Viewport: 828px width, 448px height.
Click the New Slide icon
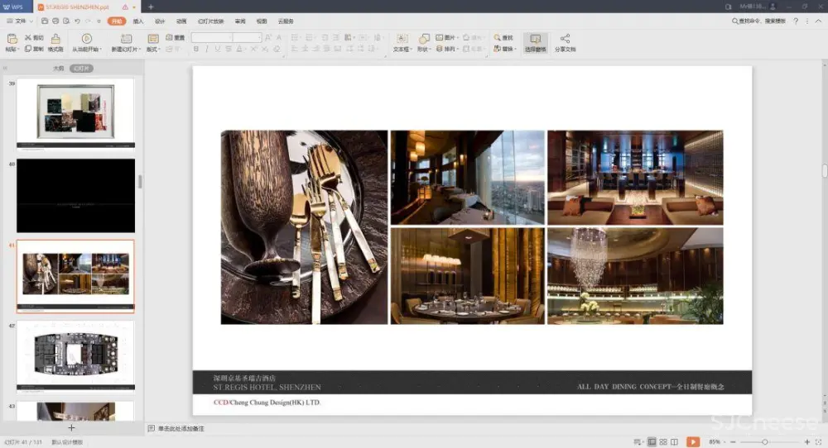click(126, 39)
